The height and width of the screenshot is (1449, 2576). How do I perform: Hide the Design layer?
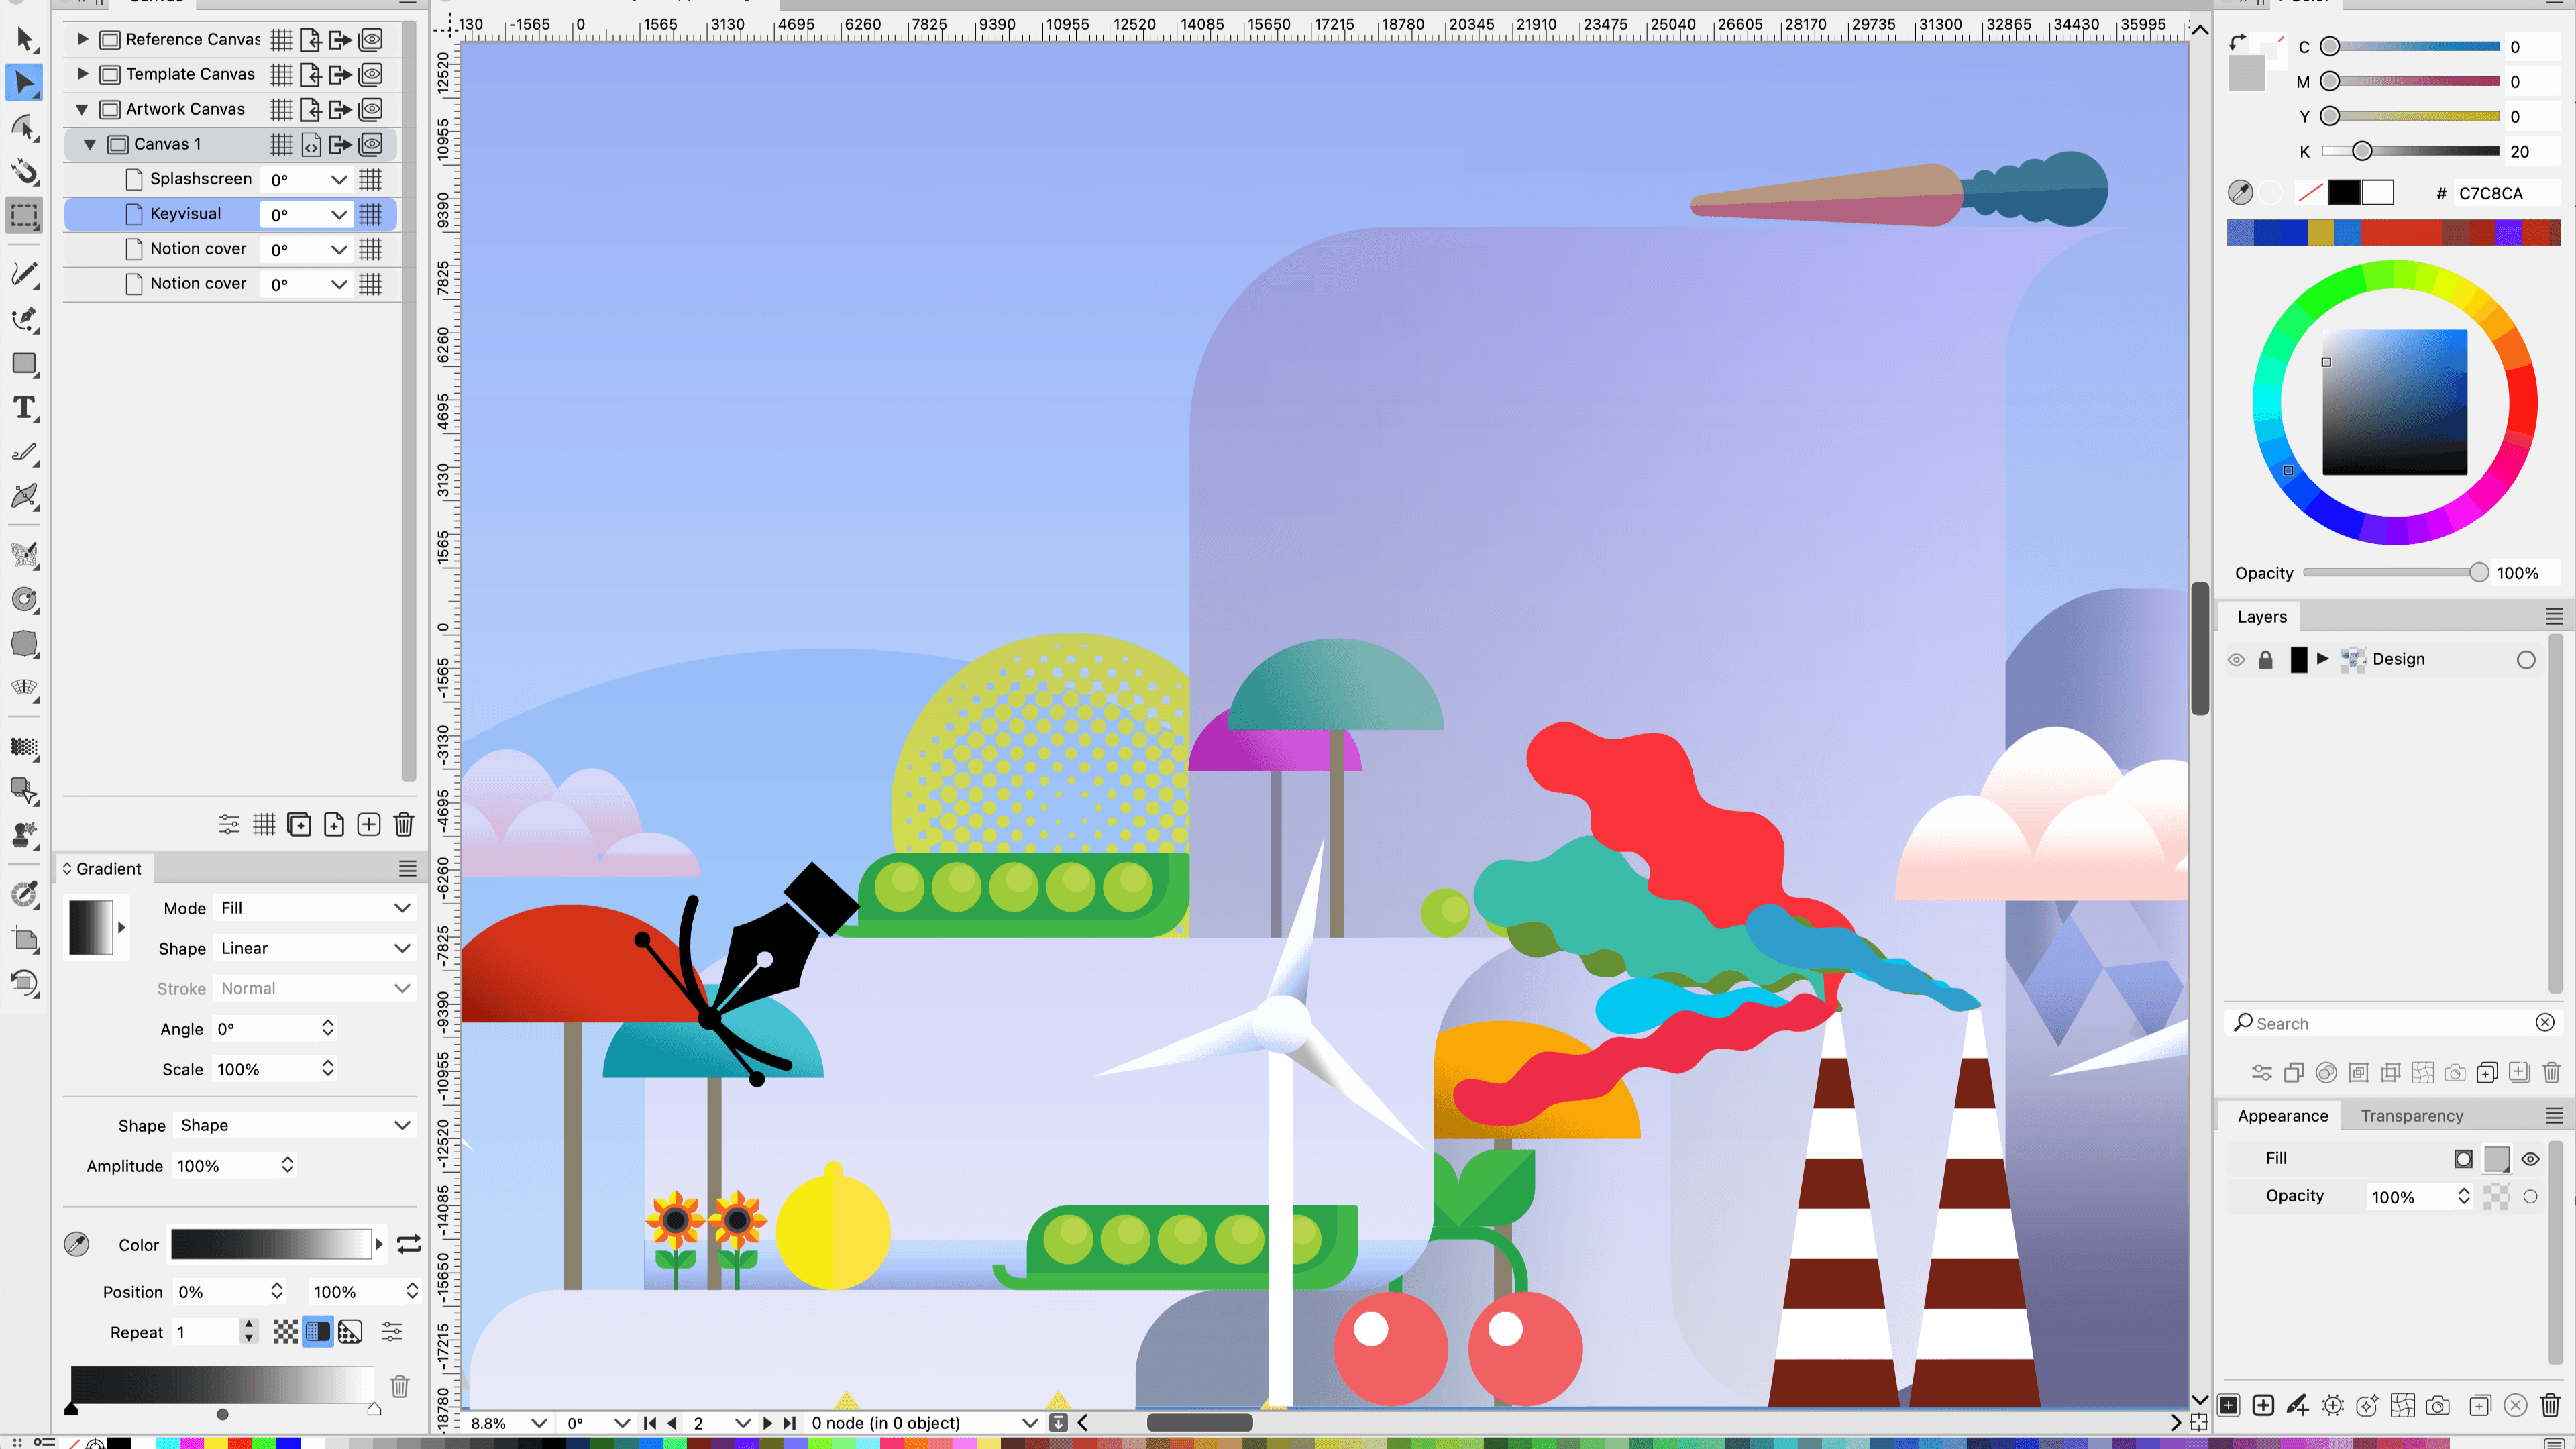pyautogui.click(x=2236, y=659)
